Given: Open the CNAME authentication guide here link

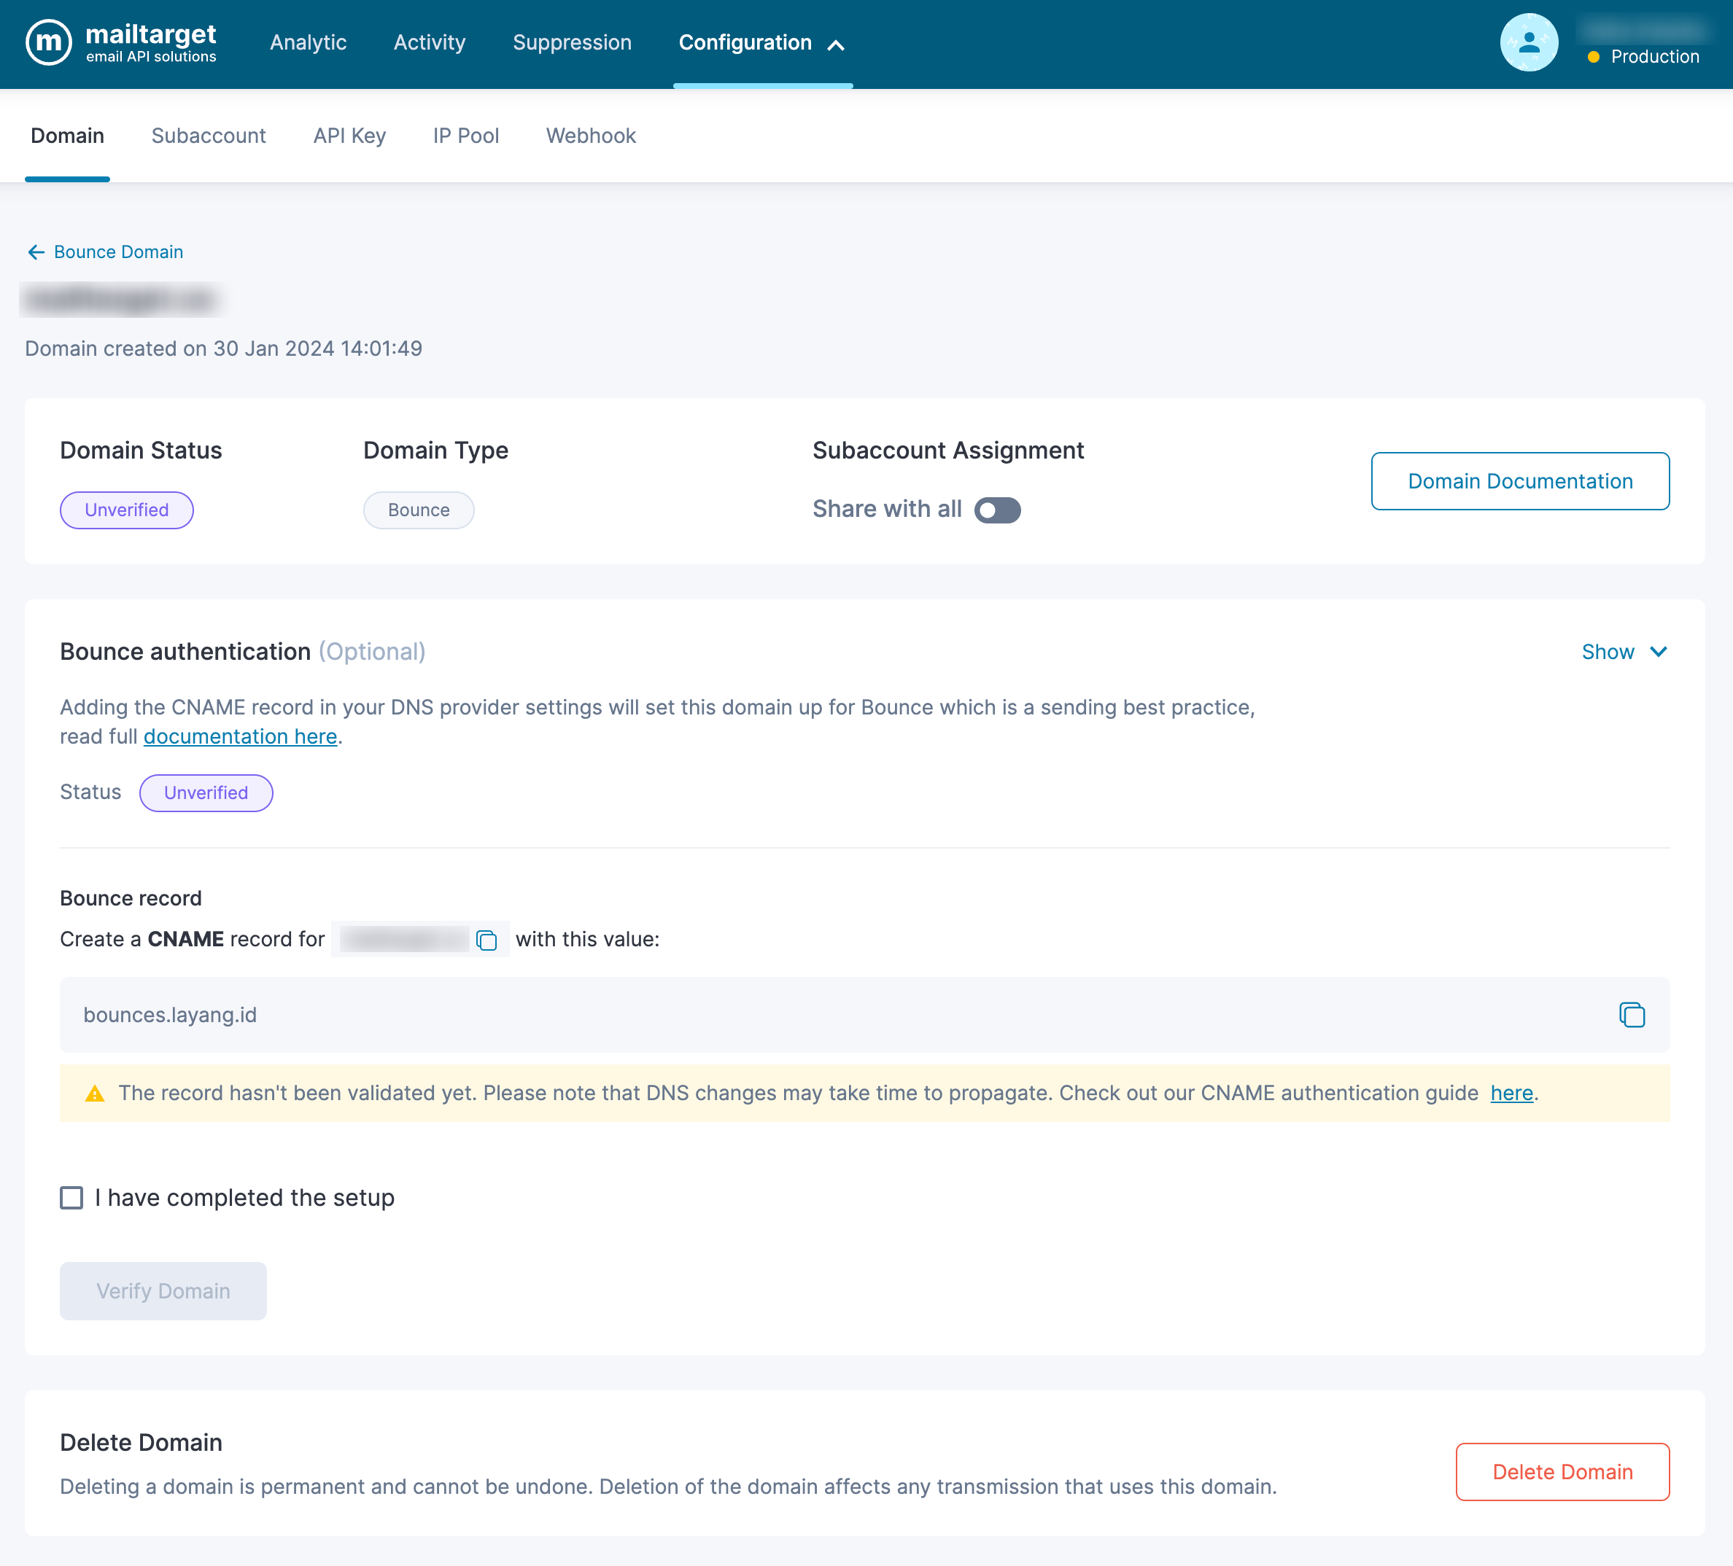Looking at the screenshot, I should click(1511, 1093).
